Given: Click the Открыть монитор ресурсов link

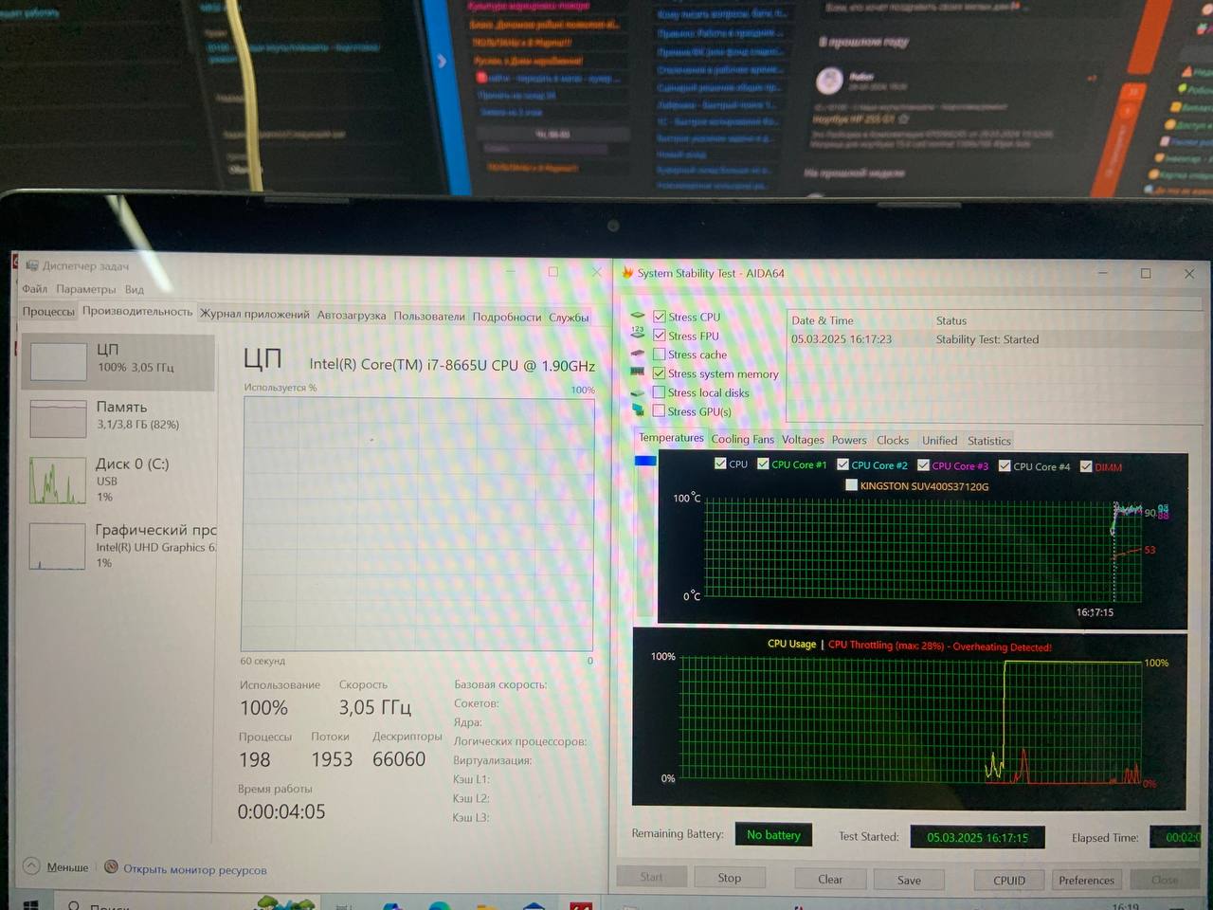Looking at the screenshot, I should [194, 869].
